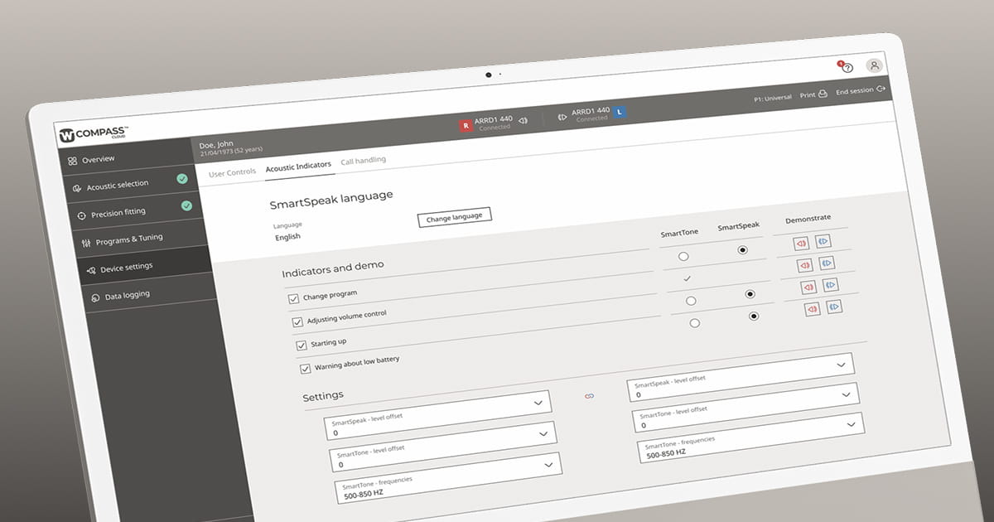994x522 pixels.
Task: Demonstrate Starting up in left ear (blue)
Action: coord(831,284)
